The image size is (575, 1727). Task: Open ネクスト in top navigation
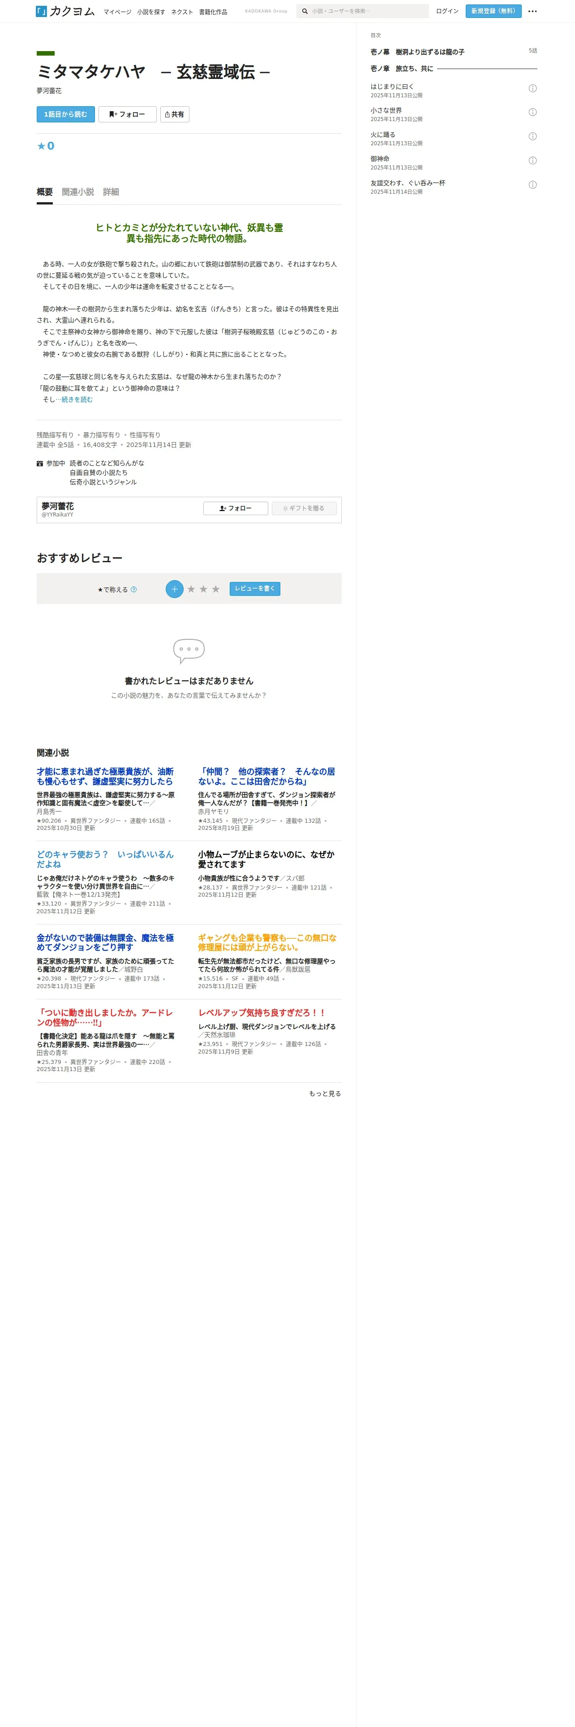[x=182, y=12]
